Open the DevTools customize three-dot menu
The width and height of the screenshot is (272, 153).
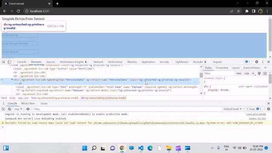(263, 62)
